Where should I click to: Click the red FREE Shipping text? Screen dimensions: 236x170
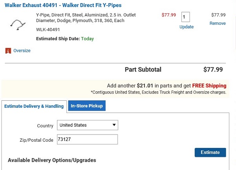click(x=210, y=86)
